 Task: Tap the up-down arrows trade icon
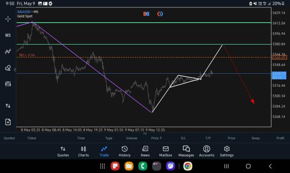click(x=8, y=106)
